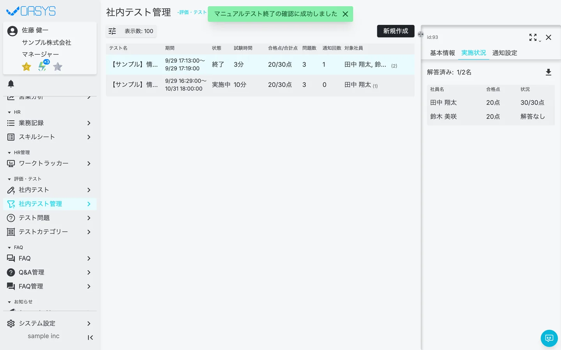The width and height of the screenshot is (561, 350).
Task: Close the id:93 detail panel
Action: 549,37
